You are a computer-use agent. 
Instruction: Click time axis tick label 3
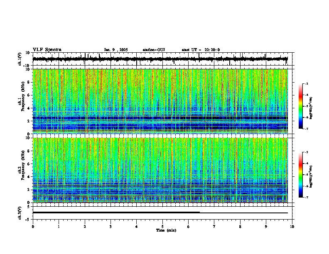pos(110,227)
